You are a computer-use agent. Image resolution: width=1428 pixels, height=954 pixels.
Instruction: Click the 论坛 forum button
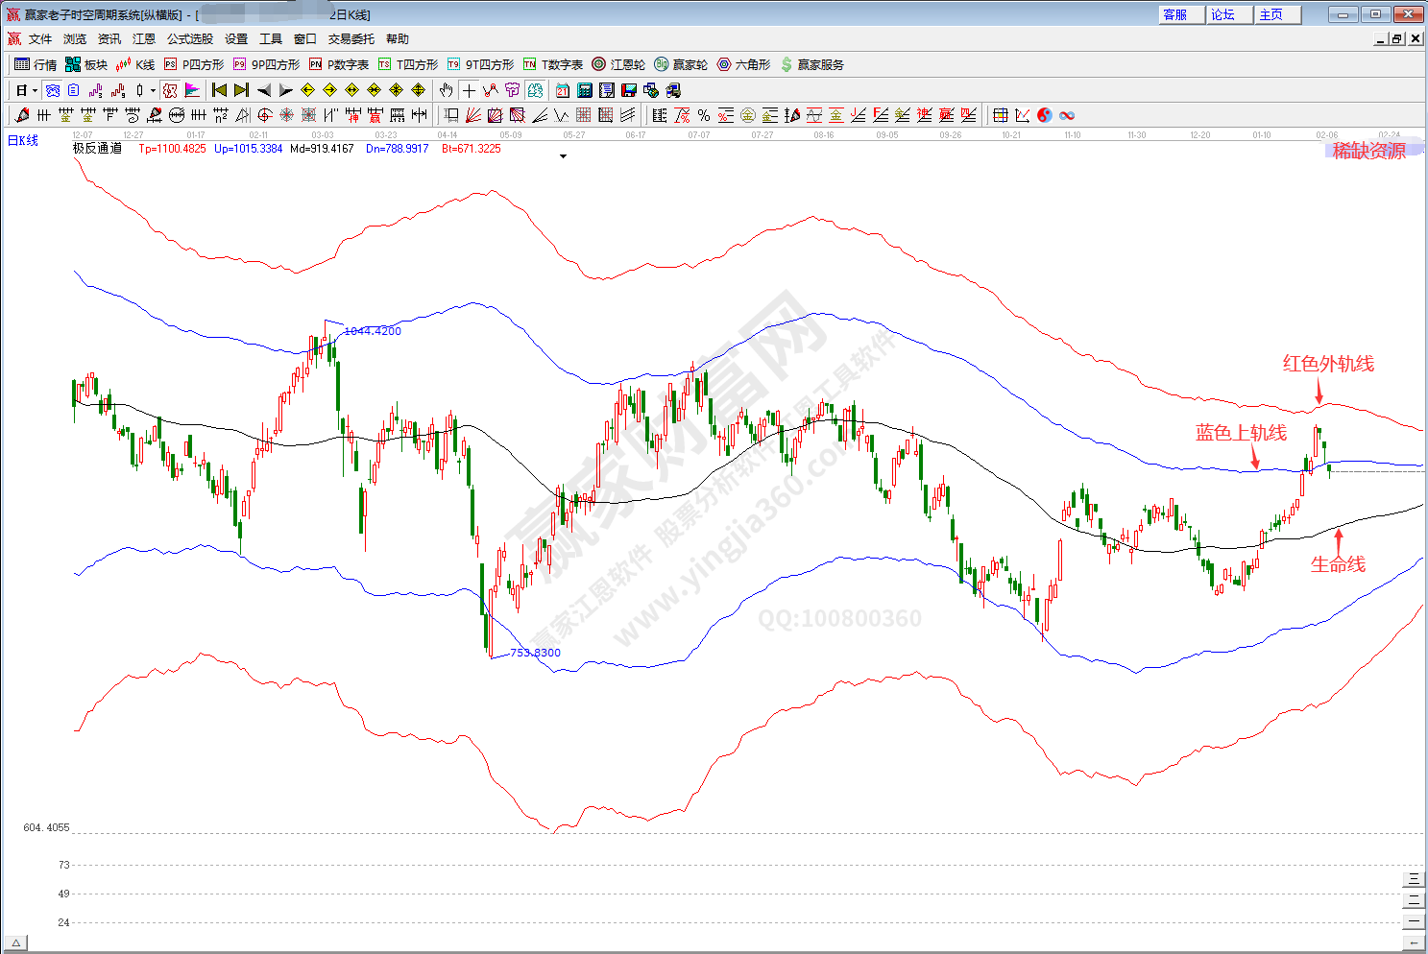(1223, 14)
